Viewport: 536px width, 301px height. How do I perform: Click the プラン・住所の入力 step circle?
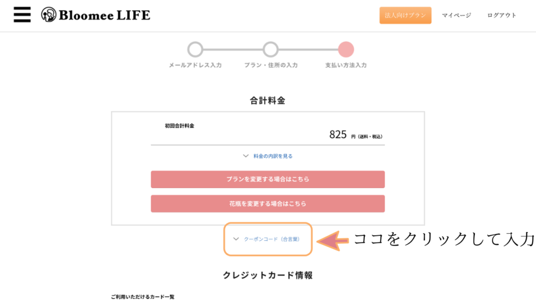pyautogui.click(x=271, y=50)
